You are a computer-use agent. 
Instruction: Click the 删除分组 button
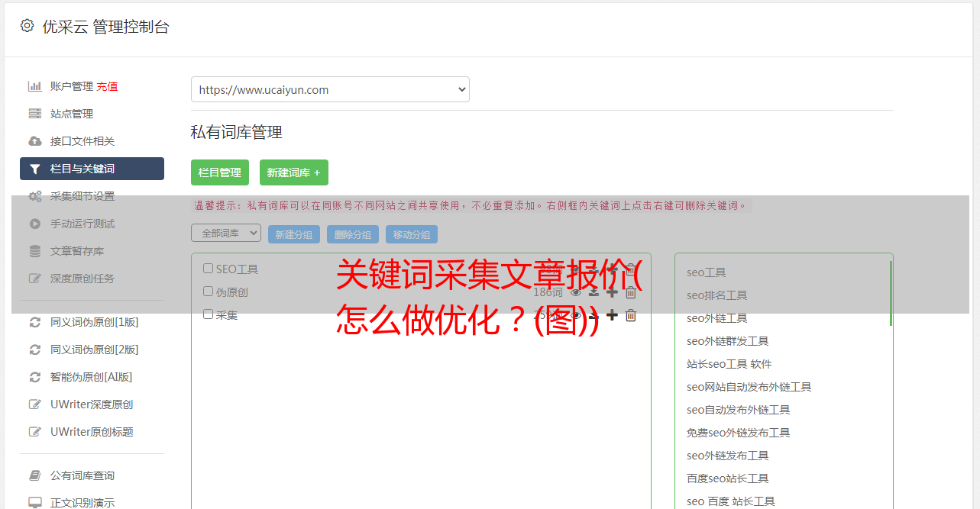(x=353, y=234)
